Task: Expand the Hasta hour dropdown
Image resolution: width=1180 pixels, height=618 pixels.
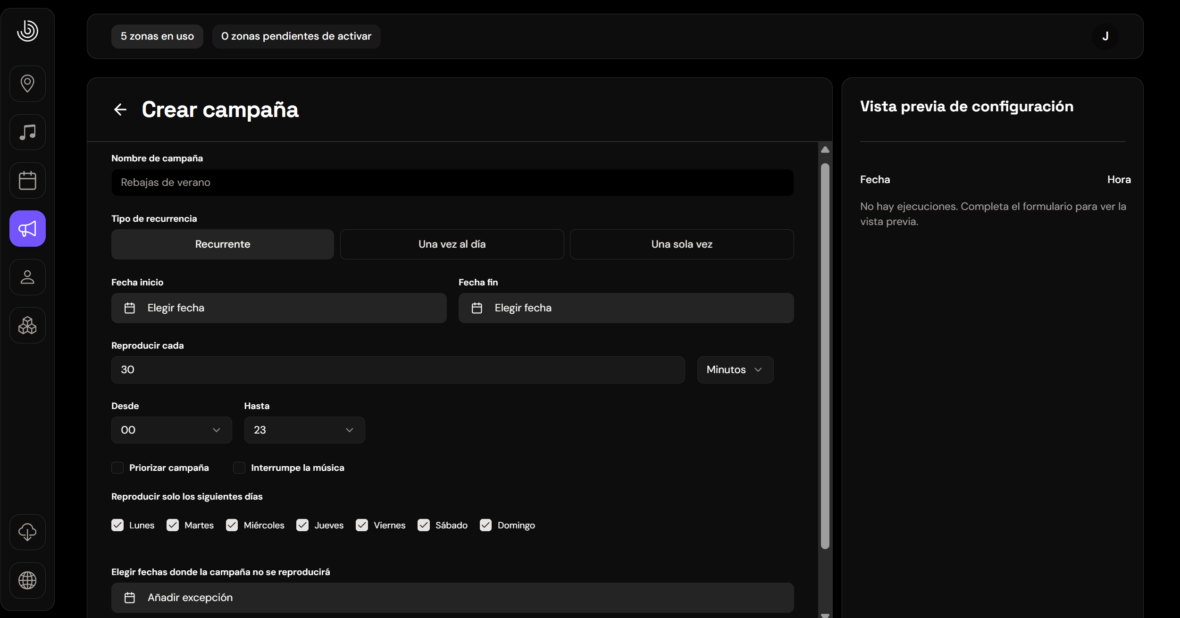Action: coord(304,430)
